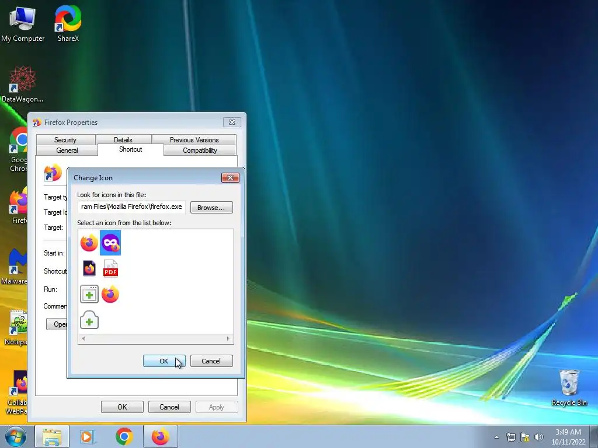The image size is (598, 448).
Task: Pick the Firefox logo in third row
Action: pyautogui.click(x=110, y=294)
